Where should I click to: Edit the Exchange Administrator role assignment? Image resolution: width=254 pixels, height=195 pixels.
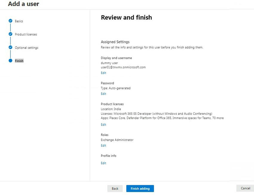pyautogui.click(x=103, y=145)
